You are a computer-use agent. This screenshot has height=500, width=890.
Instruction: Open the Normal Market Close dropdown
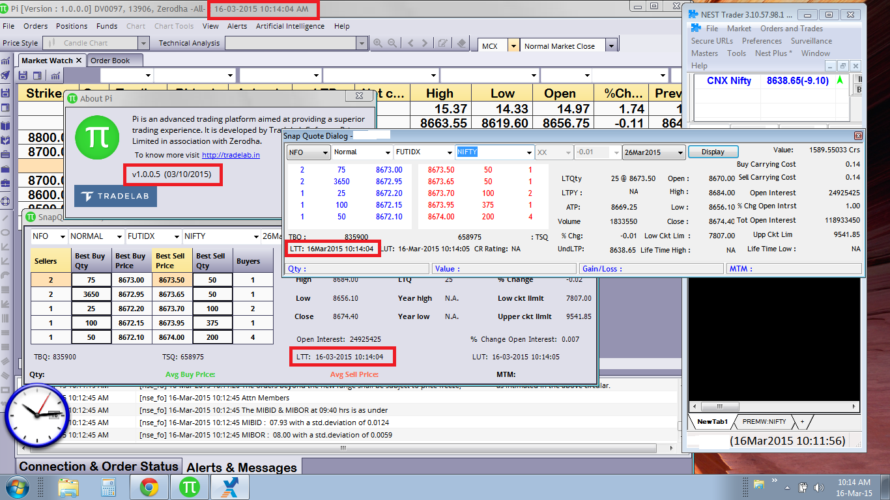pyautogui.click(x=610, y=46)
